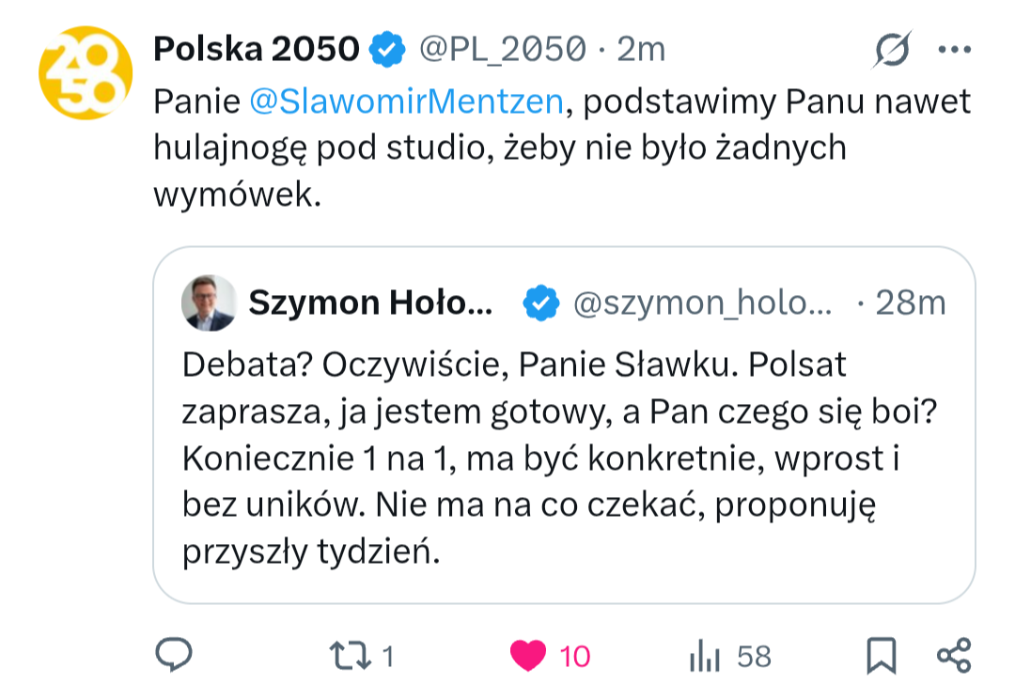Click the Grok slashed-circle icon
Screen dimensions: 1015x699
pos(891,49)
